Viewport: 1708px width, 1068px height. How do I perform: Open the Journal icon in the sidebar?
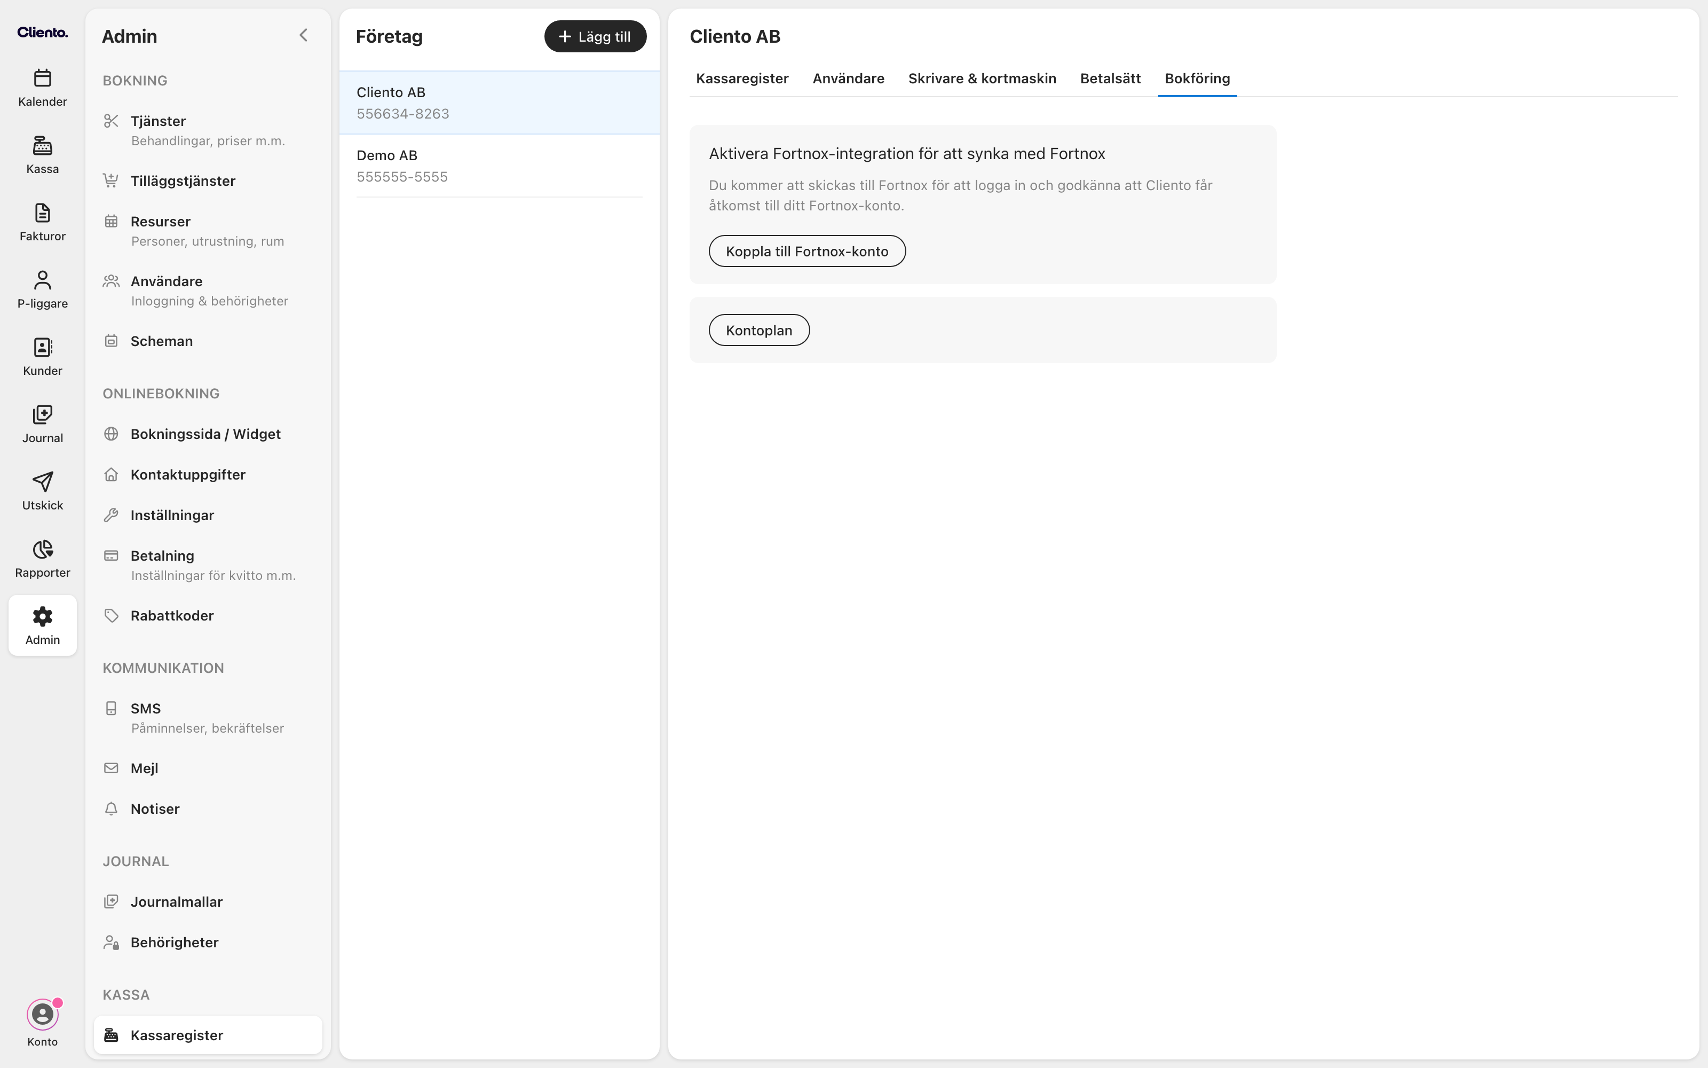click(42, 414)
